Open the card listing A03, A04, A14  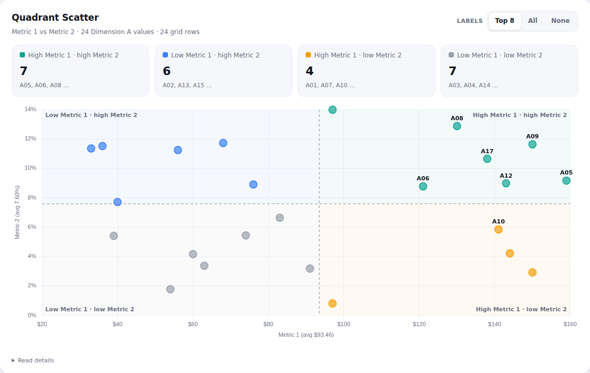510,71
